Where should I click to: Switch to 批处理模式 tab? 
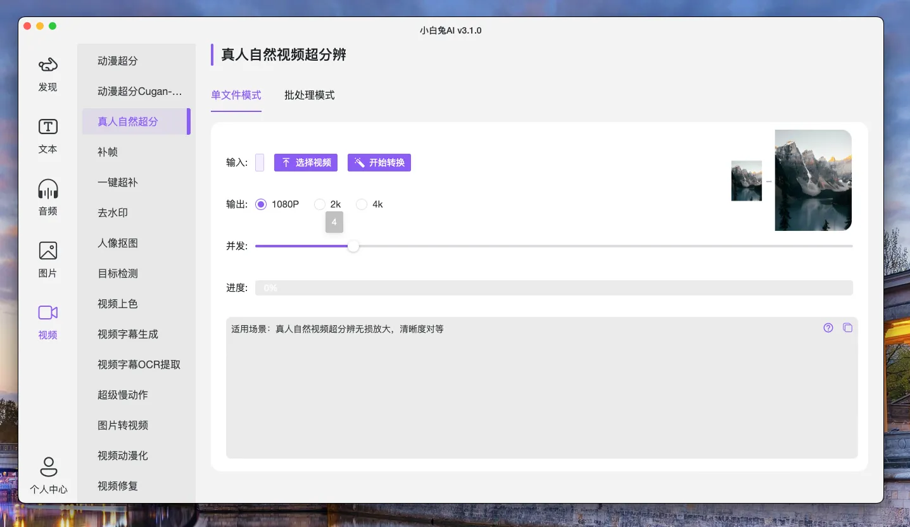[310, 96]
